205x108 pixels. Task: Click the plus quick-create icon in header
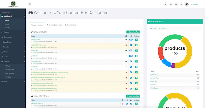pos(171,4)
